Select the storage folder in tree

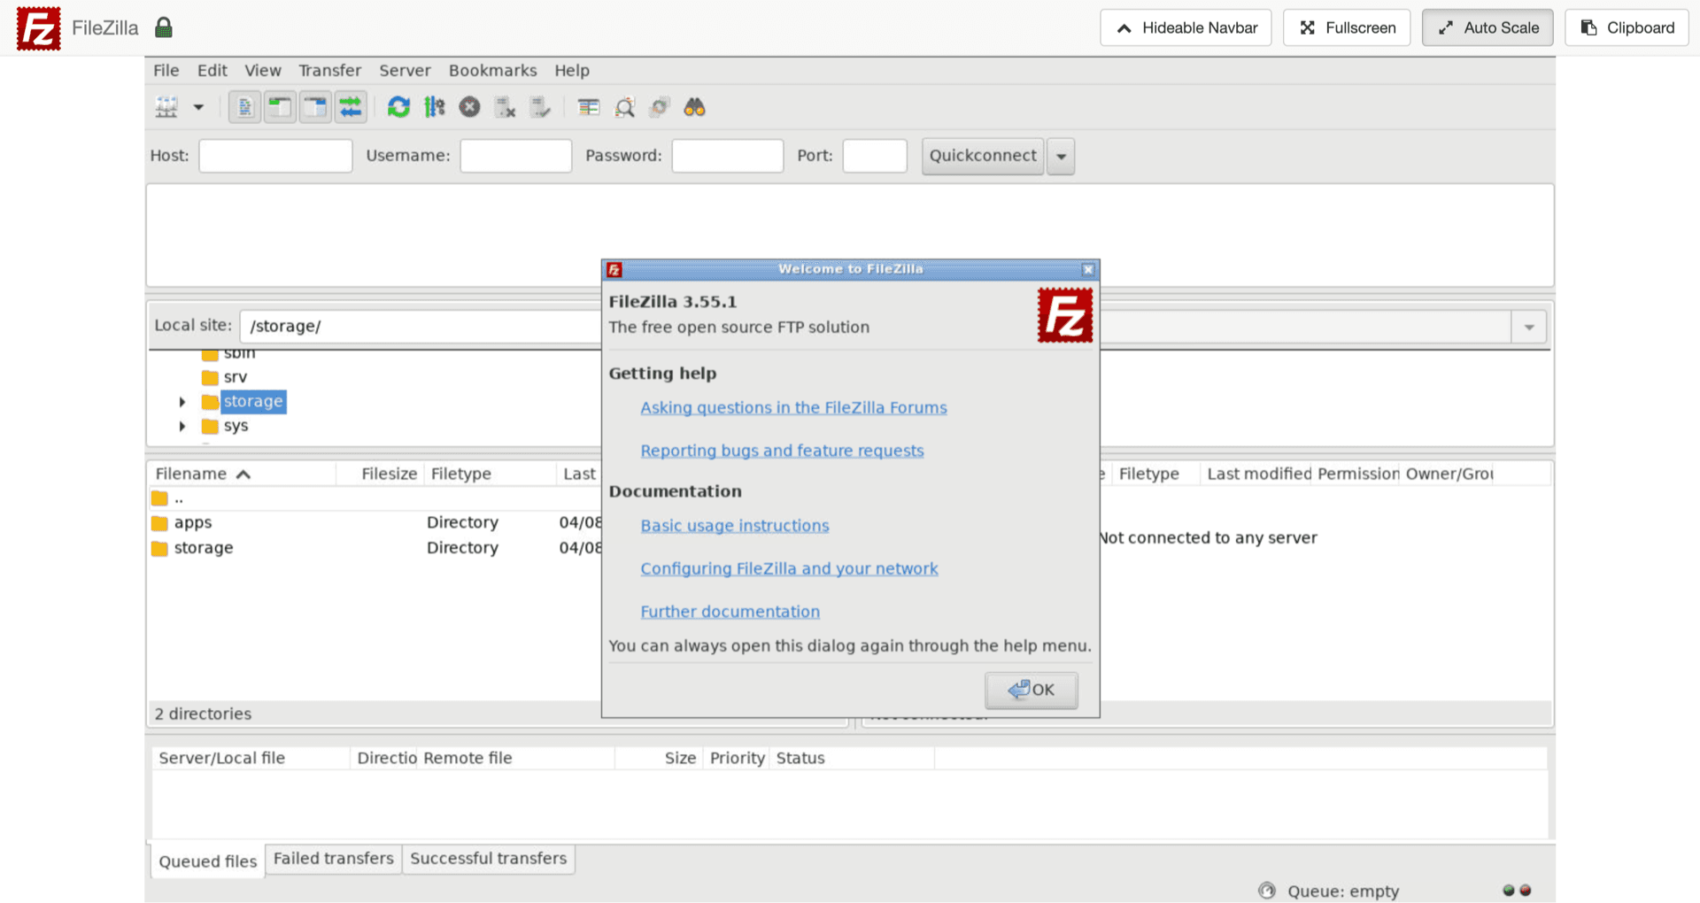pos(252,401)
